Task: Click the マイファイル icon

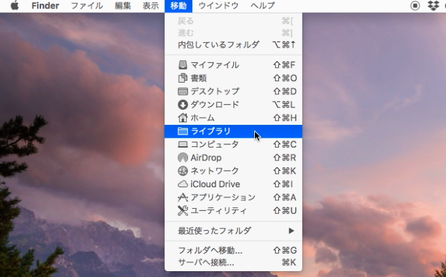Action: pyautogui.click(x=183, y=65)
